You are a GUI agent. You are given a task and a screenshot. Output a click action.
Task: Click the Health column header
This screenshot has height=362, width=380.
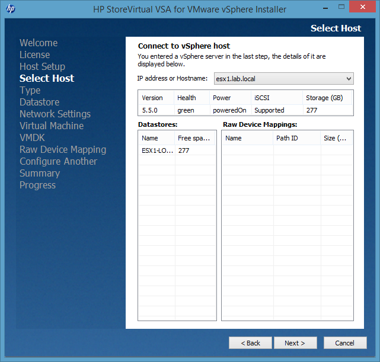pos(191,98)
